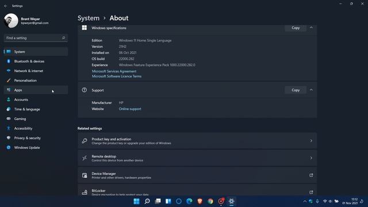Collapse the Windows specifications section
This screenshot has height=207, width=368.
coord(311,28)
